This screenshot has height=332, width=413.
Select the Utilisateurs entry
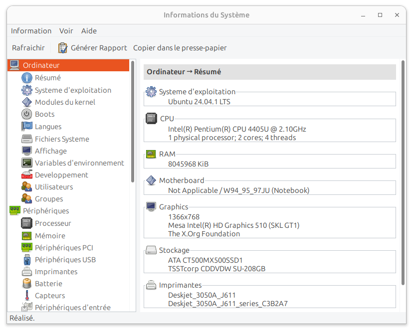[54, 186]
